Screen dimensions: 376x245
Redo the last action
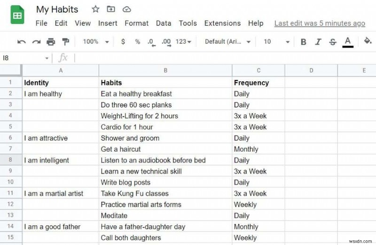coord(36,42)
